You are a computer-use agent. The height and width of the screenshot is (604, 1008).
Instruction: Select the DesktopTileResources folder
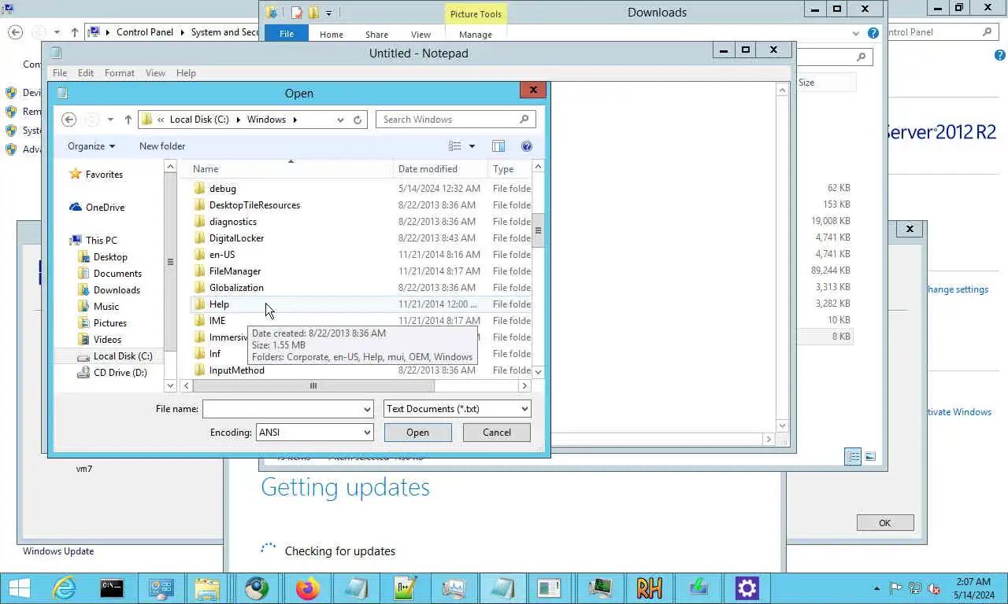(x=254, y=205)
